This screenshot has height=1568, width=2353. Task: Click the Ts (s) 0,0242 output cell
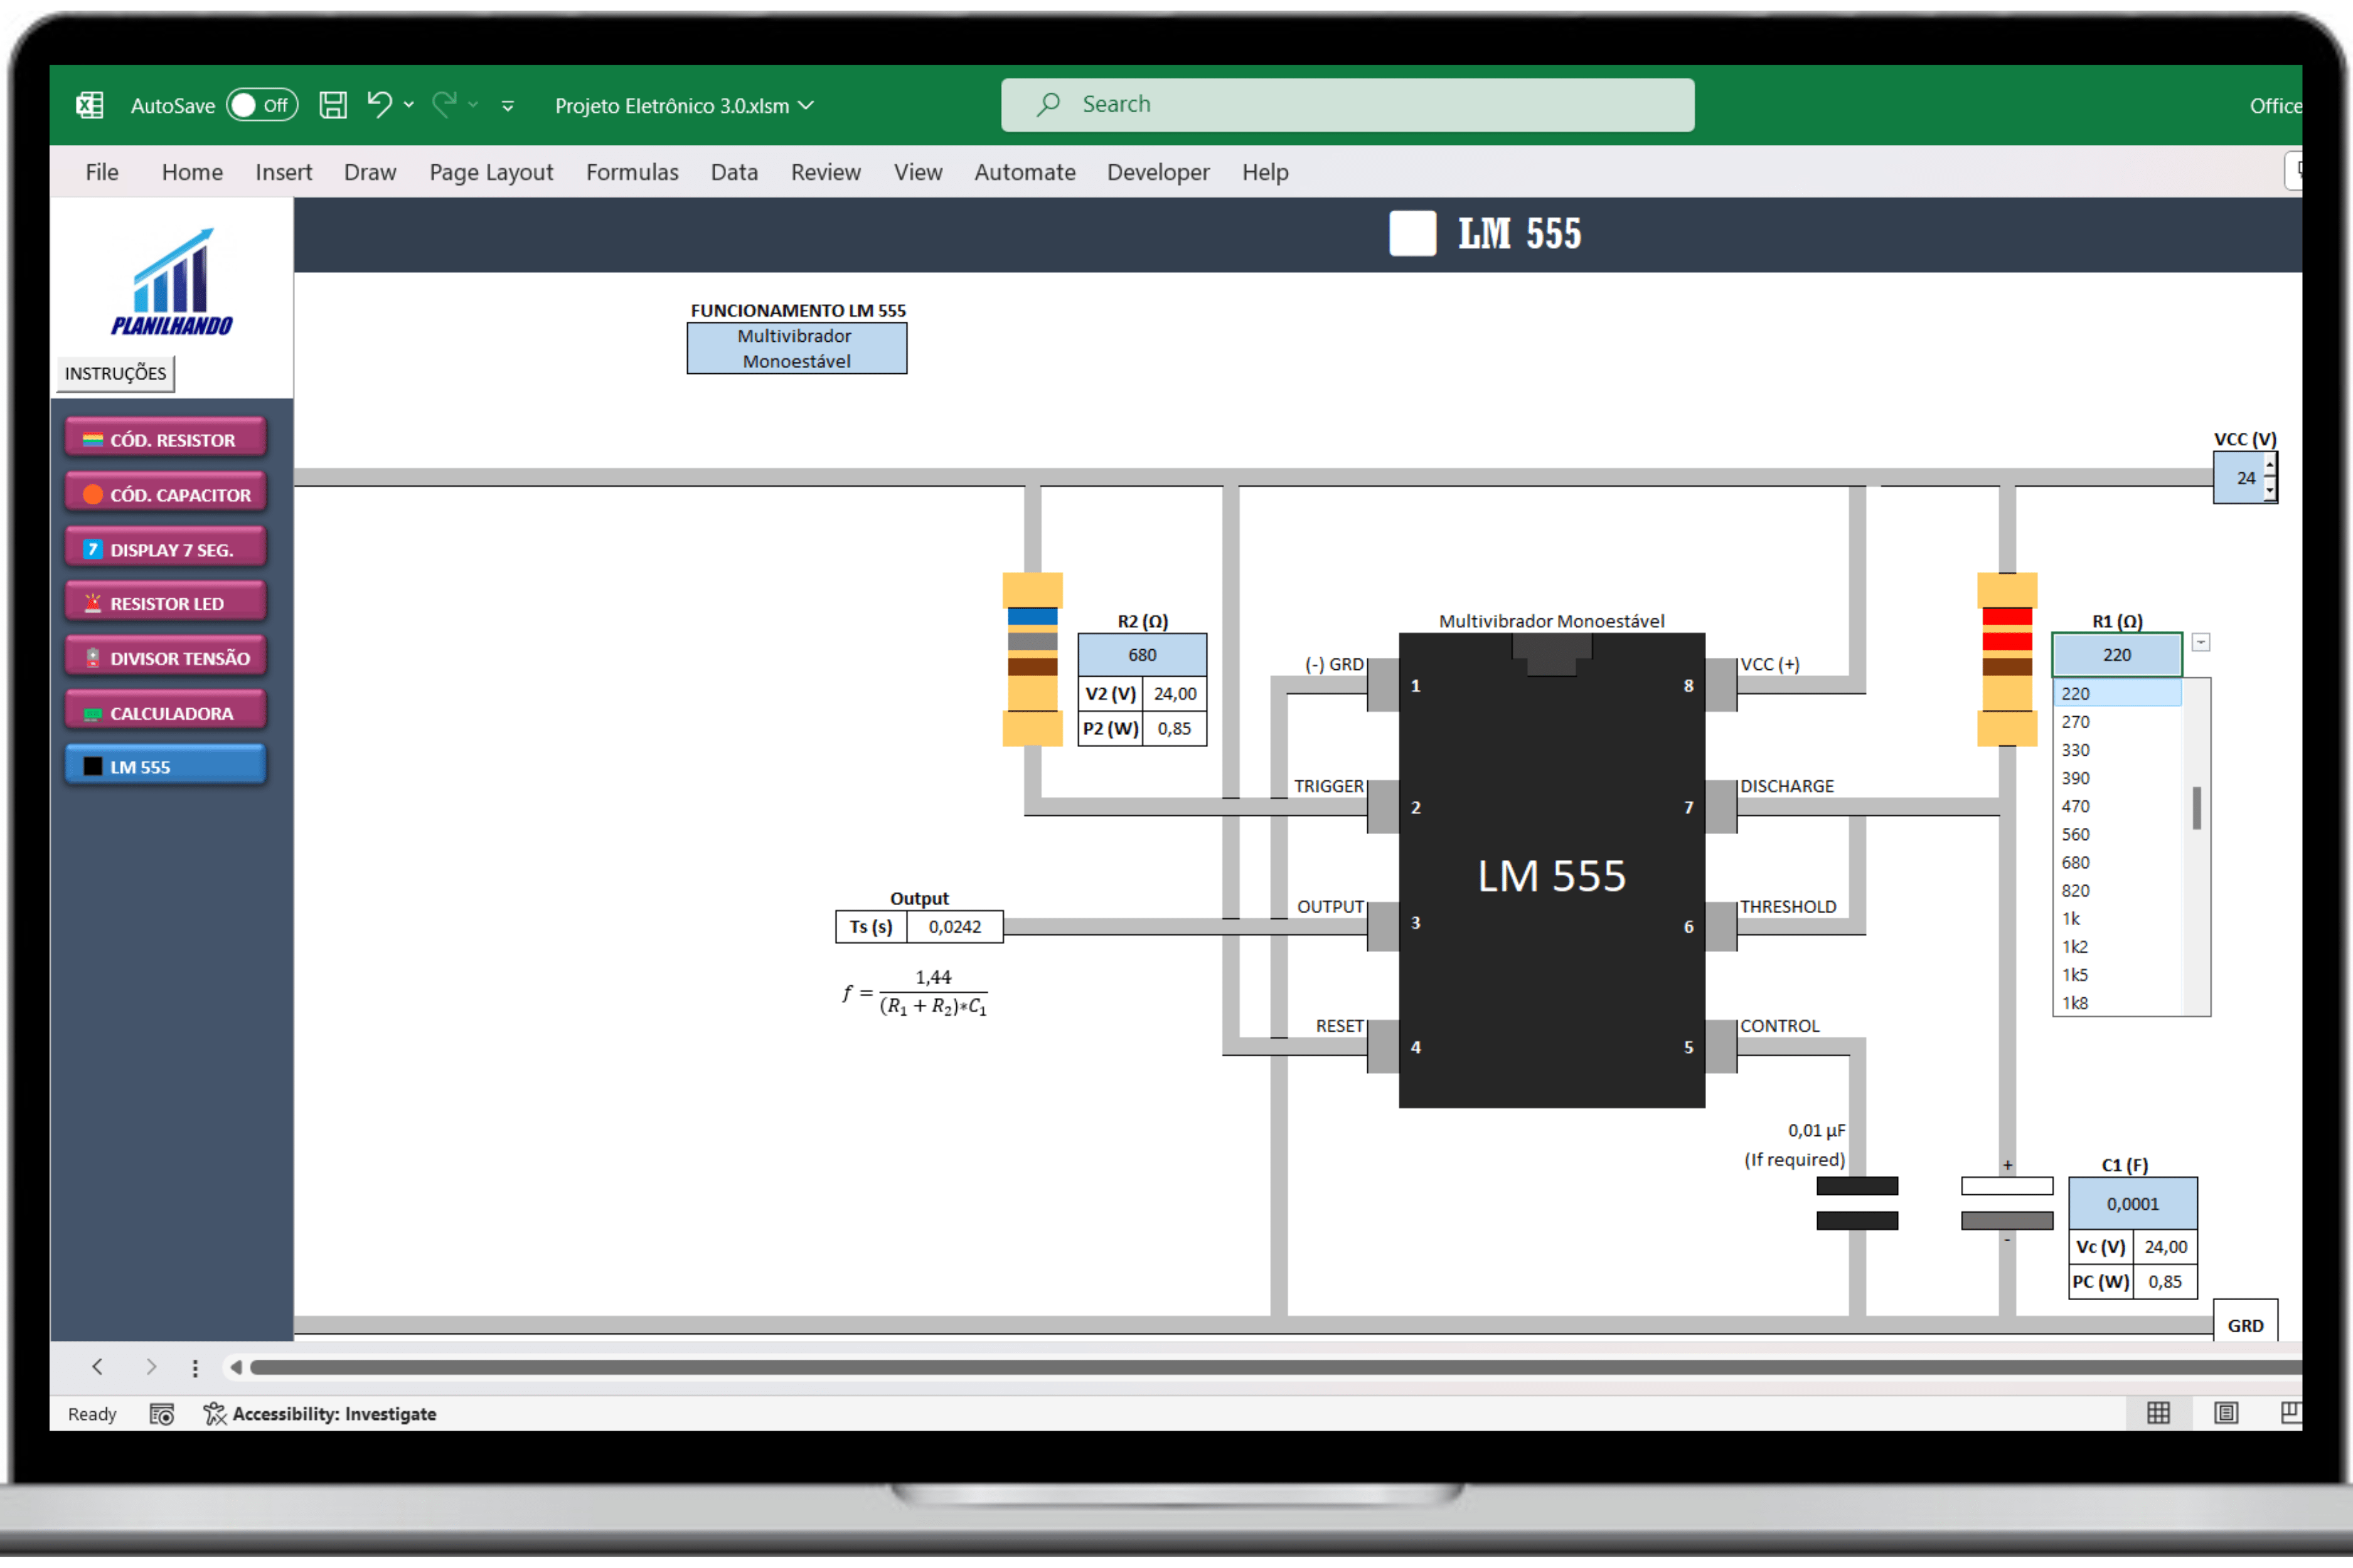(954, 927)
